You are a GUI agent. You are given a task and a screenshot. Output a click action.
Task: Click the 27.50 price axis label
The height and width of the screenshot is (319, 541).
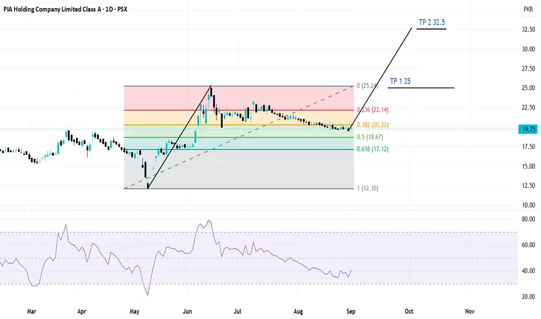(528, 68)
